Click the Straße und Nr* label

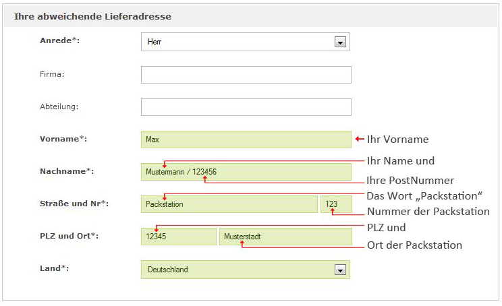74,204
